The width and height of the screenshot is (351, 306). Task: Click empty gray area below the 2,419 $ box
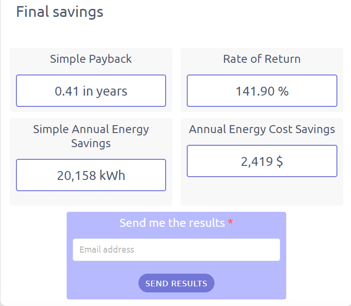262,192
